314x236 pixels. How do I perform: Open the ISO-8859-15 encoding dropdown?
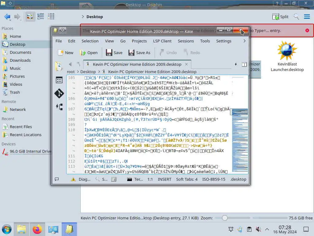[x=214, y=179]
